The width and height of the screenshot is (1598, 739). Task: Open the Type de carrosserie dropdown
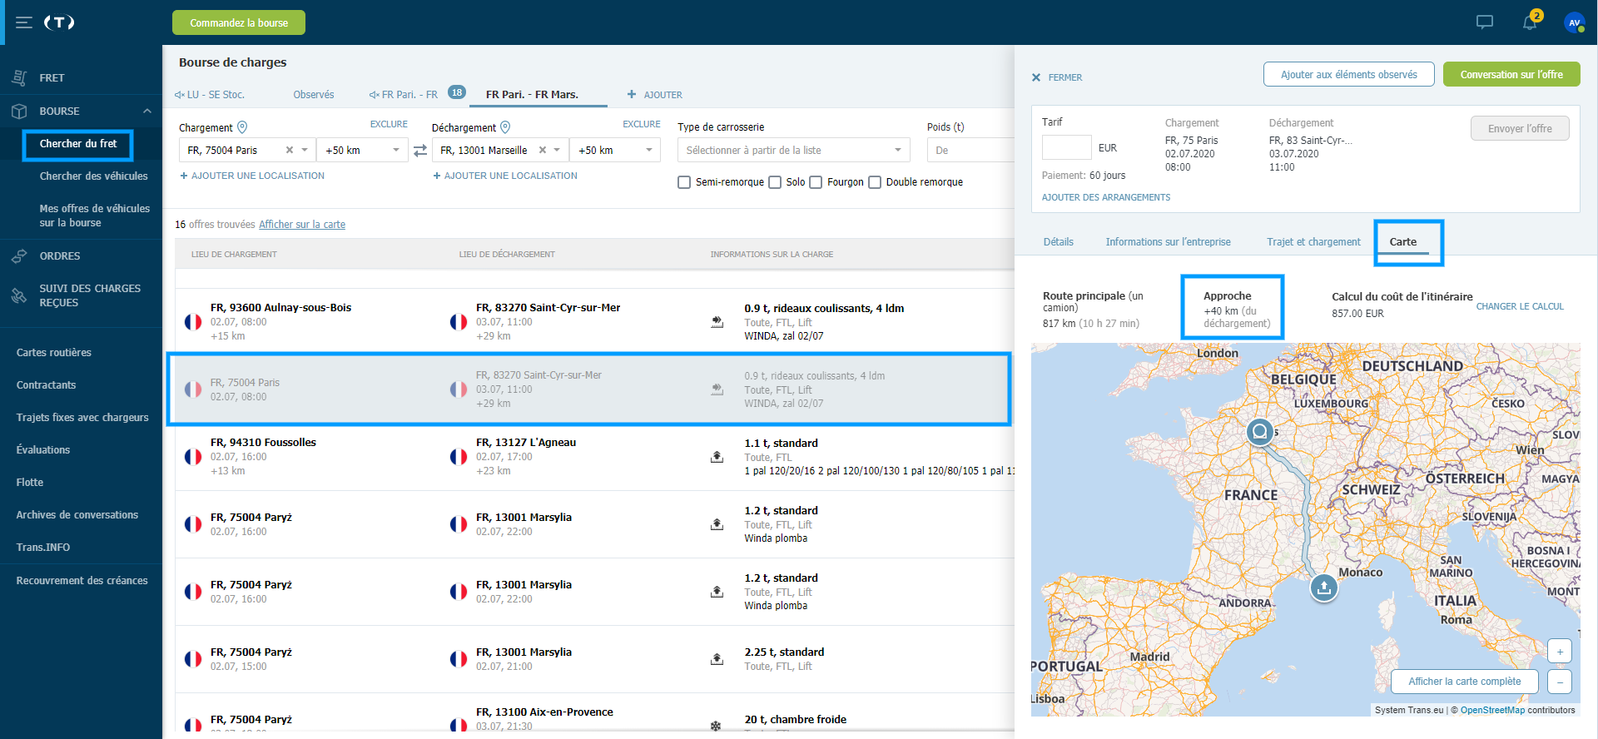click(794, 150)
